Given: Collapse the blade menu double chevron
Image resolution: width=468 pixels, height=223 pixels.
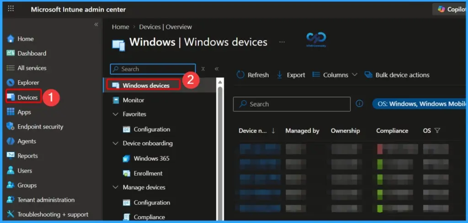Looking at the screenshot, I should (217, 69).
